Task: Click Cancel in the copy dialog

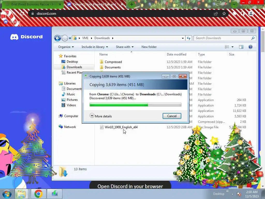Action: [172, 116]
